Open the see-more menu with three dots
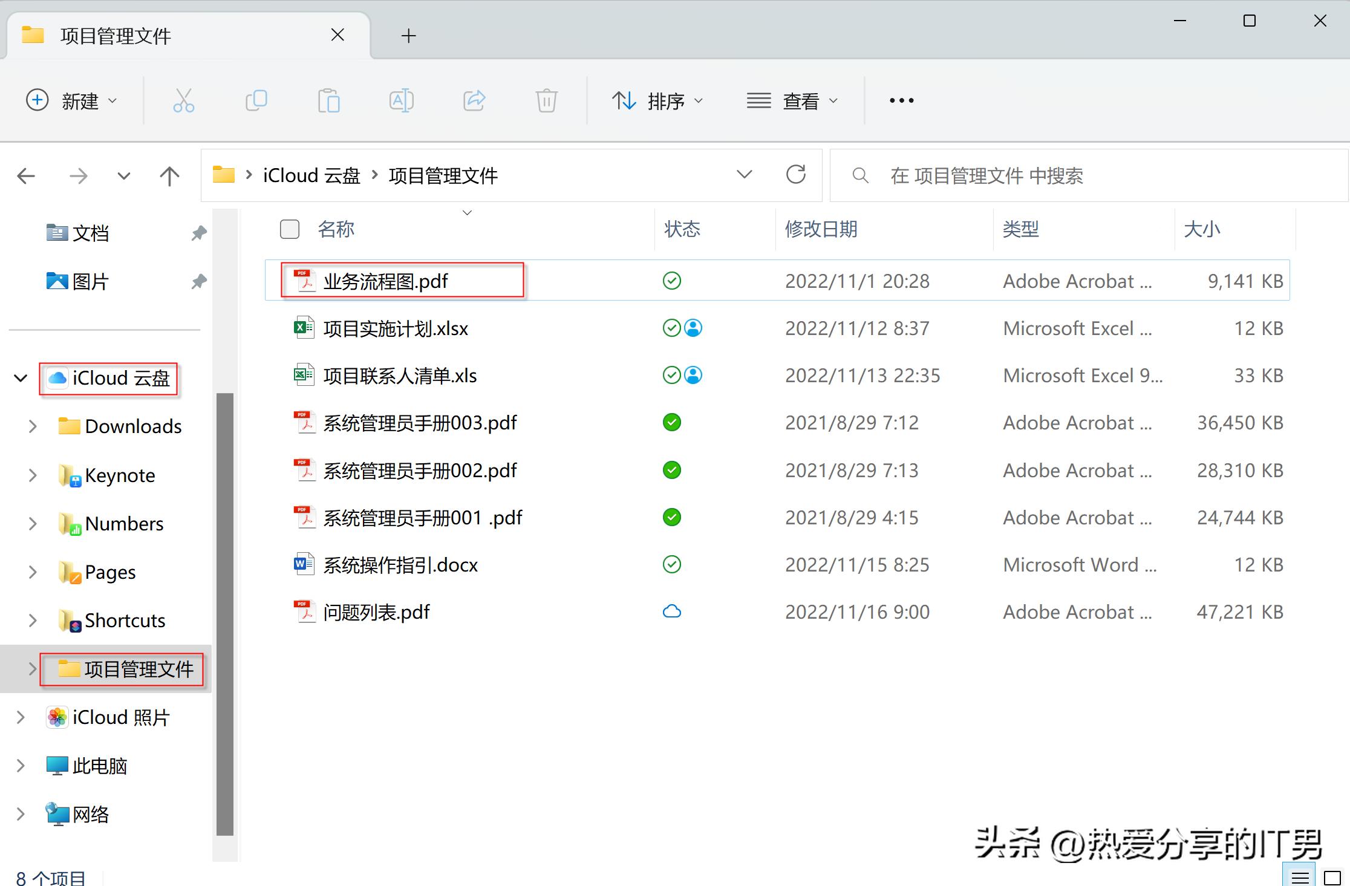The height and width of the screenshot is (886, 1350). pos(901,100)
